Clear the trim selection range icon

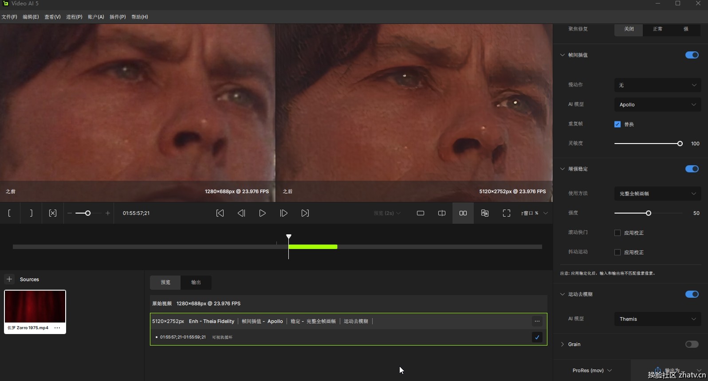click(x=53, y=213)
